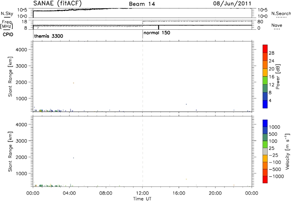Choose the 100–500 m/s teal Velocity swatch
The width and height of the screenshot is (291, 201).
265,138
